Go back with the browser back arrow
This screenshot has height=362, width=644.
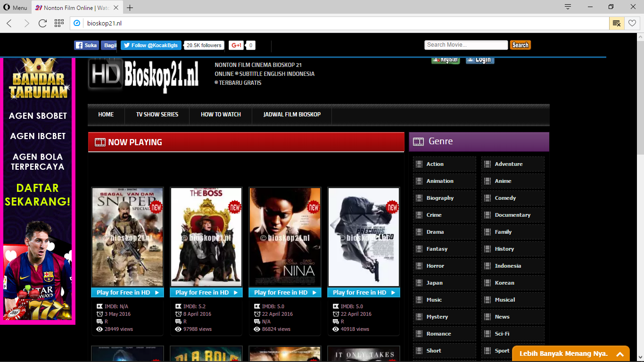tap(9, 23)
